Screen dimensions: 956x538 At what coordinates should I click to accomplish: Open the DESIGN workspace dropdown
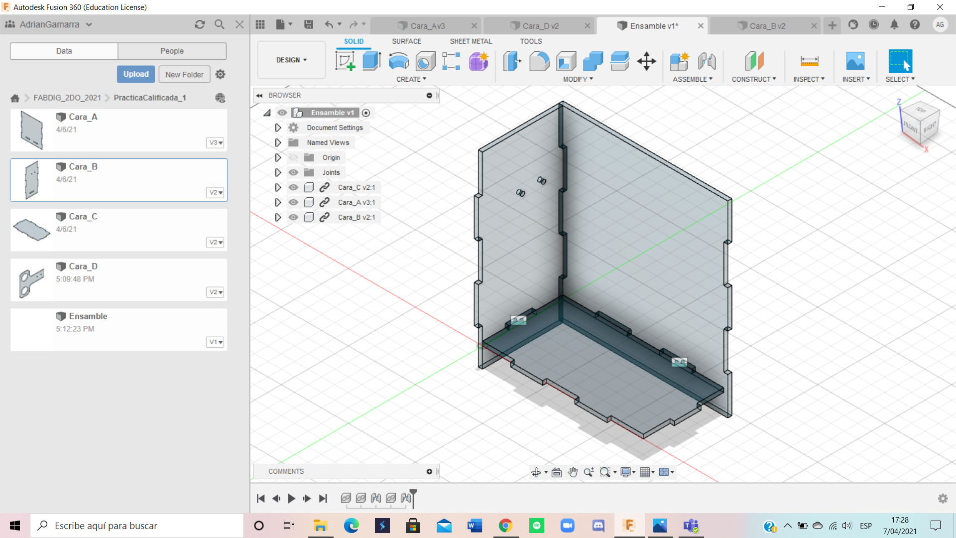pyautogui.click(x=291, y=60)
